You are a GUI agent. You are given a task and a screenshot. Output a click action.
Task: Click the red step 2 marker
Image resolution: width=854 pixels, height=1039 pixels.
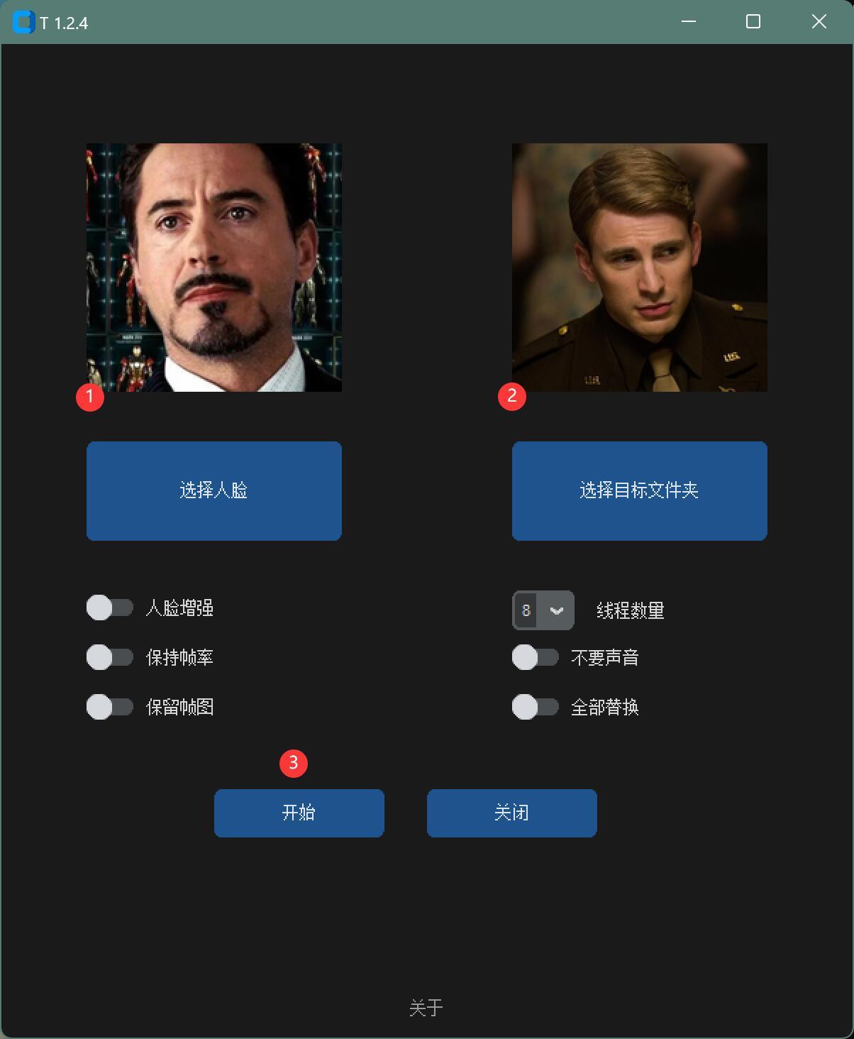(x=512, y=397)
